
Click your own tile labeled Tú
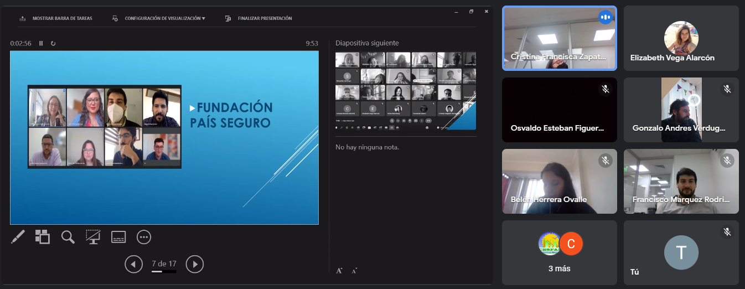pos(681,252)
